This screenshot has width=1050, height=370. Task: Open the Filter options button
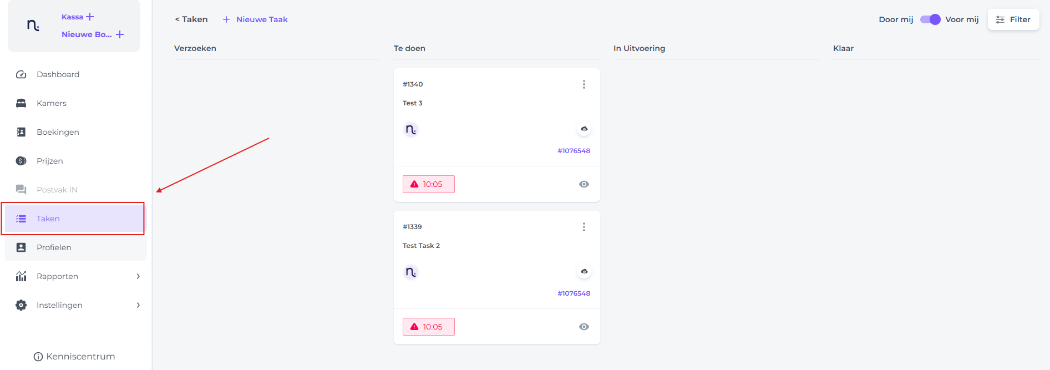pos(1013,19)
